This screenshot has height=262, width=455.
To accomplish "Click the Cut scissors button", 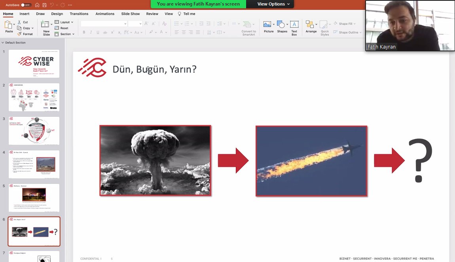I will 23,22.
